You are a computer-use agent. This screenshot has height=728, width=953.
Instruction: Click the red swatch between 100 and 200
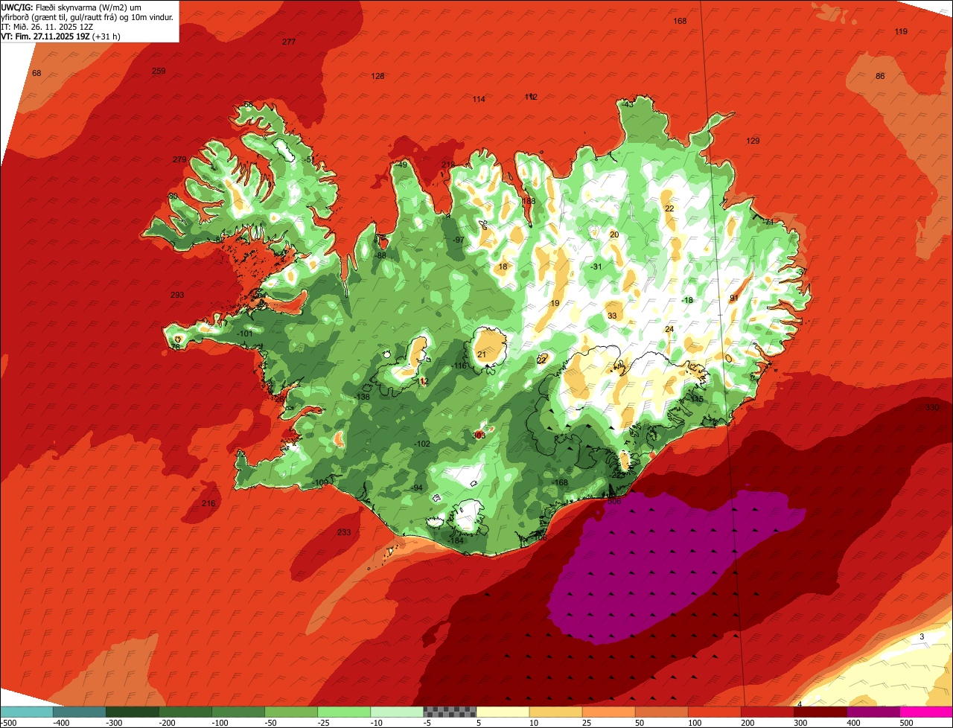(x=714, y=712)
